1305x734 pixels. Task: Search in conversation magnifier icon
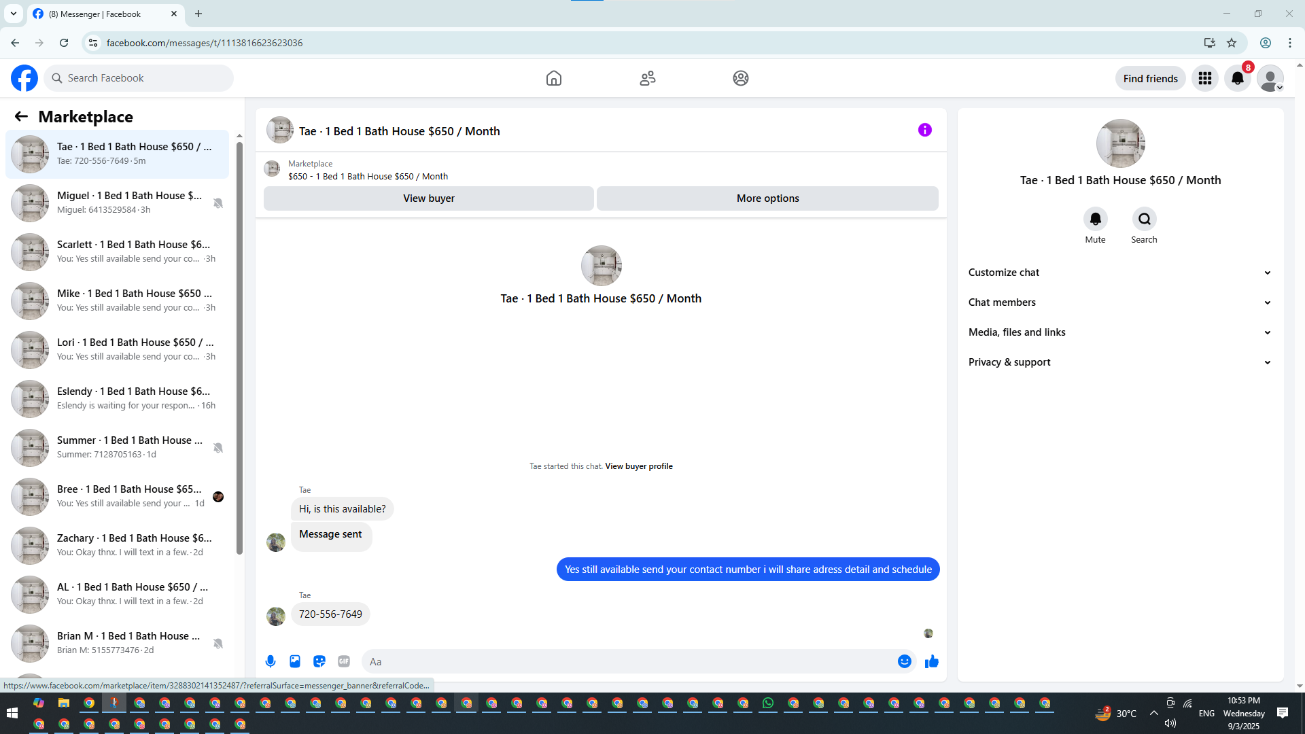coord(1145,219)
